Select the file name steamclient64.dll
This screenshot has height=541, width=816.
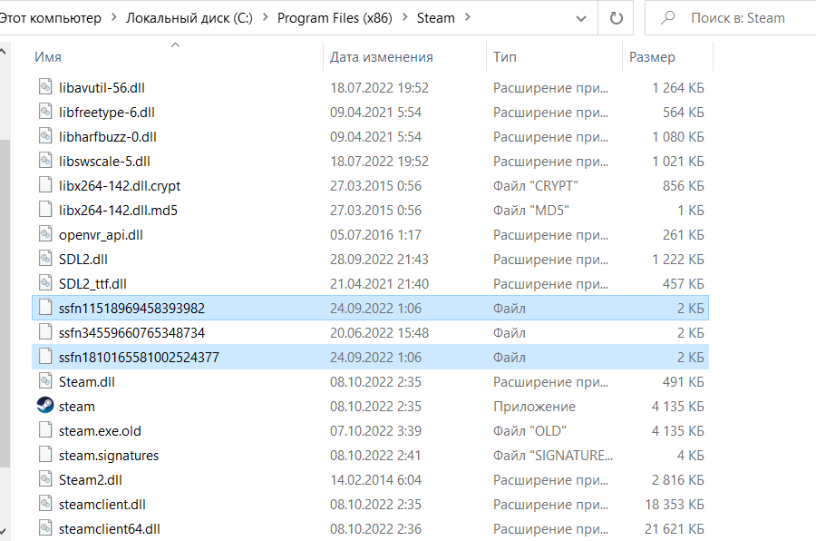pos(110,528)
